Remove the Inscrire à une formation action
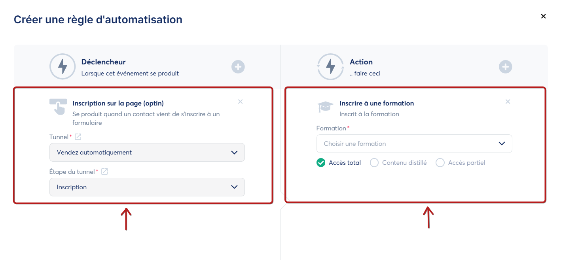The image size is (561, 260). click(508, 102)
